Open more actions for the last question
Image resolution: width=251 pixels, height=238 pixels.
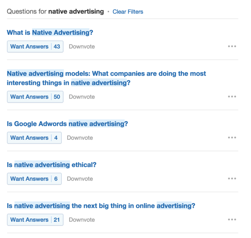pos(232,219)
